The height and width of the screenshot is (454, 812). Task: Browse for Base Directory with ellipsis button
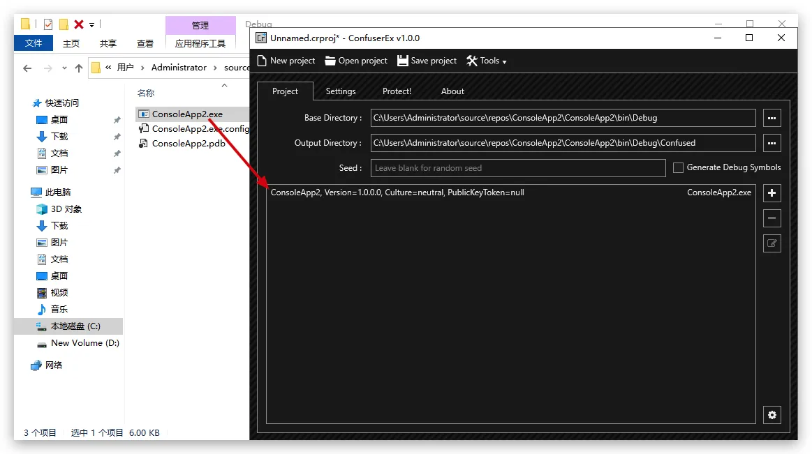(x=772, y=118)
